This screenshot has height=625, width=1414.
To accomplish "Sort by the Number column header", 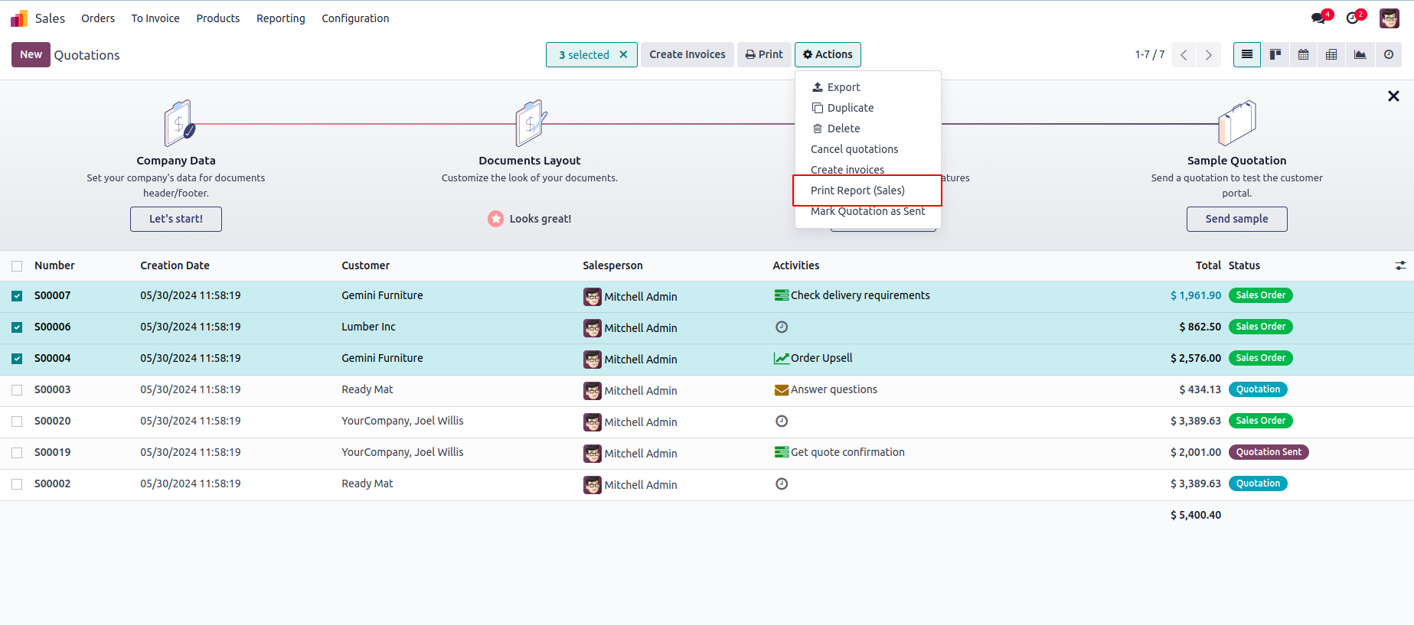I will pos(54,265).
